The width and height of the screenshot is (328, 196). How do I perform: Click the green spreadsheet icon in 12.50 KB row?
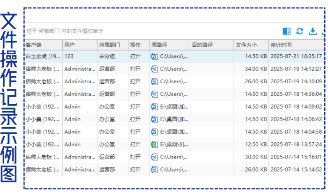pos(154,145)
